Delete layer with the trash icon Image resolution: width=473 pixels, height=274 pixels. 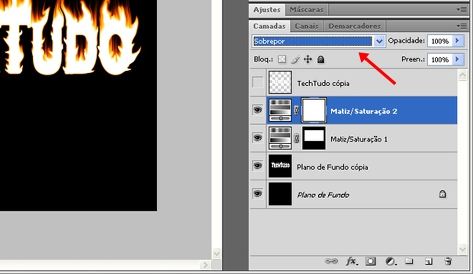tap(448, 261)
